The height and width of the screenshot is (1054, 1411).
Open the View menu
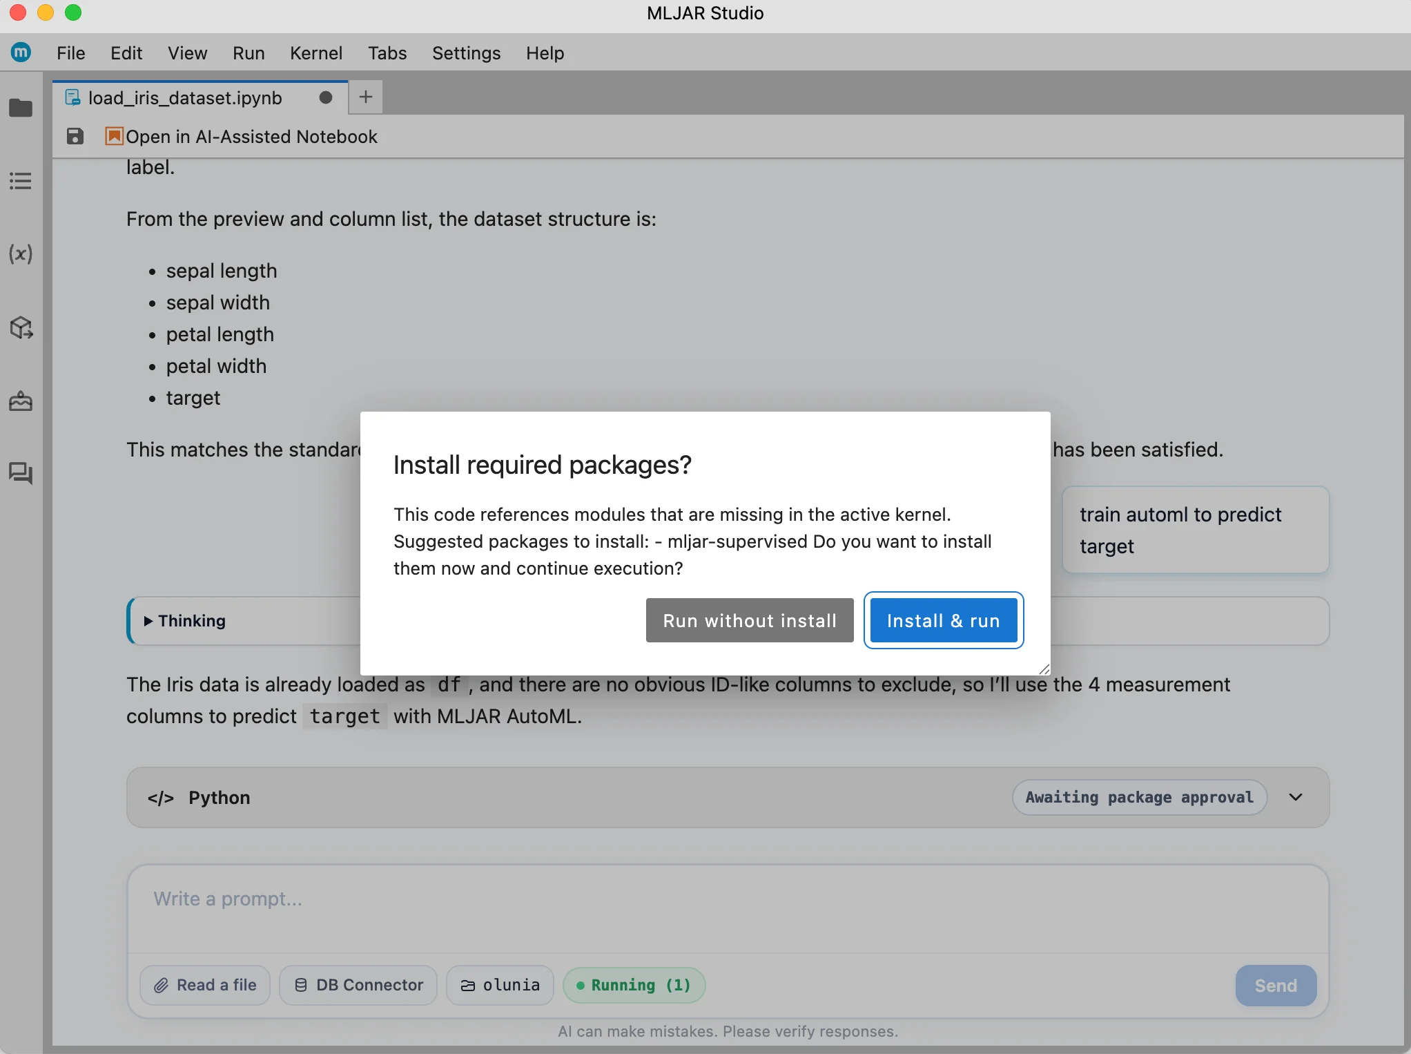pos(187,53)
